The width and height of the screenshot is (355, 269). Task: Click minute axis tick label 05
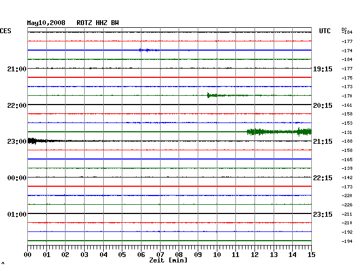(122, 255)
